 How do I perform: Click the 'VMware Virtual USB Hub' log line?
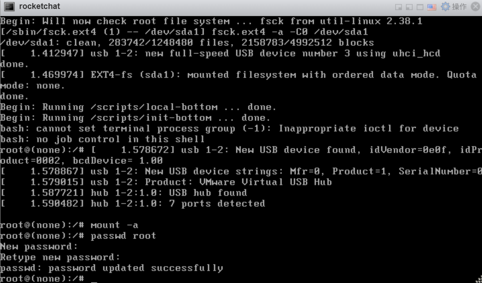coord(166,182)
